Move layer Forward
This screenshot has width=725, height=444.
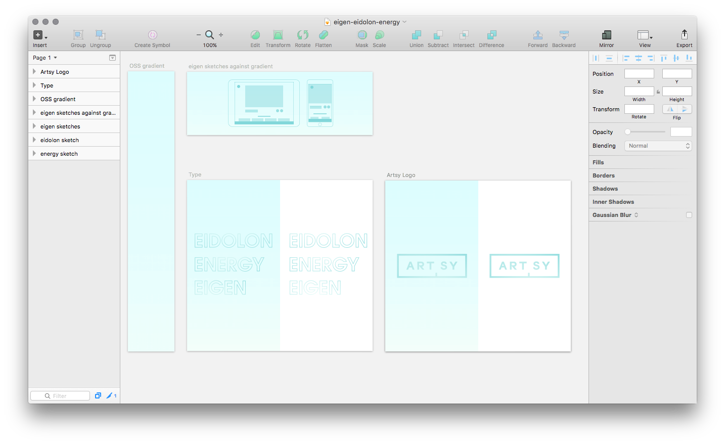pos(538,35)
